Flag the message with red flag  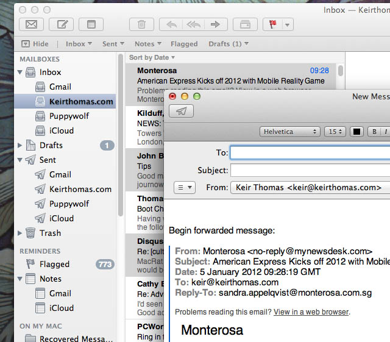coord(273,24)
